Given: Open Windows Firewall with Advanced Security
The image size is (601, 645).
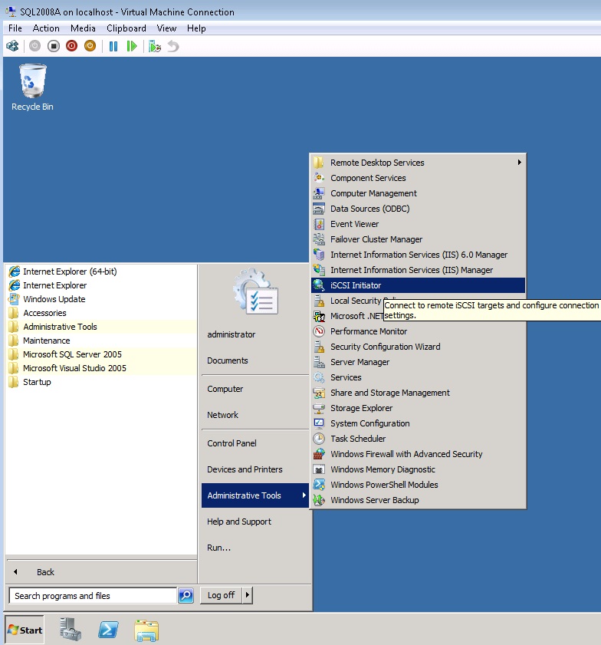Looking at the screenshot, I should [418, 454].
